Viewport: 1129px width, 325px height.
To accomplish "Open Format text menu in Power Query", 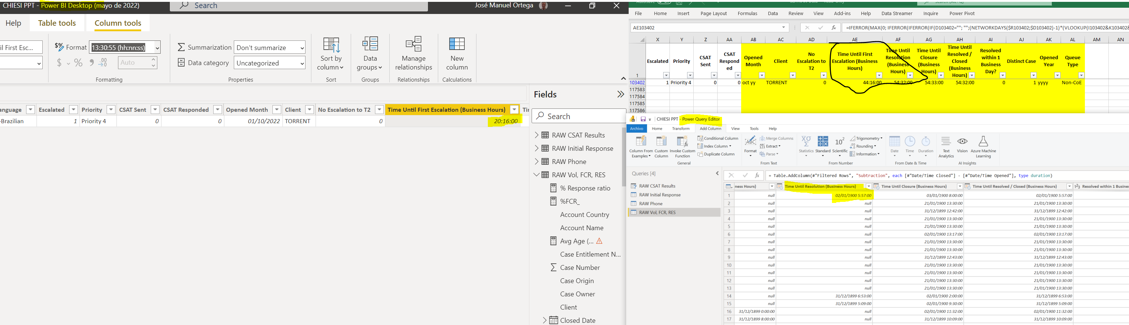I will pyautogui.click(x=750, y=146).
